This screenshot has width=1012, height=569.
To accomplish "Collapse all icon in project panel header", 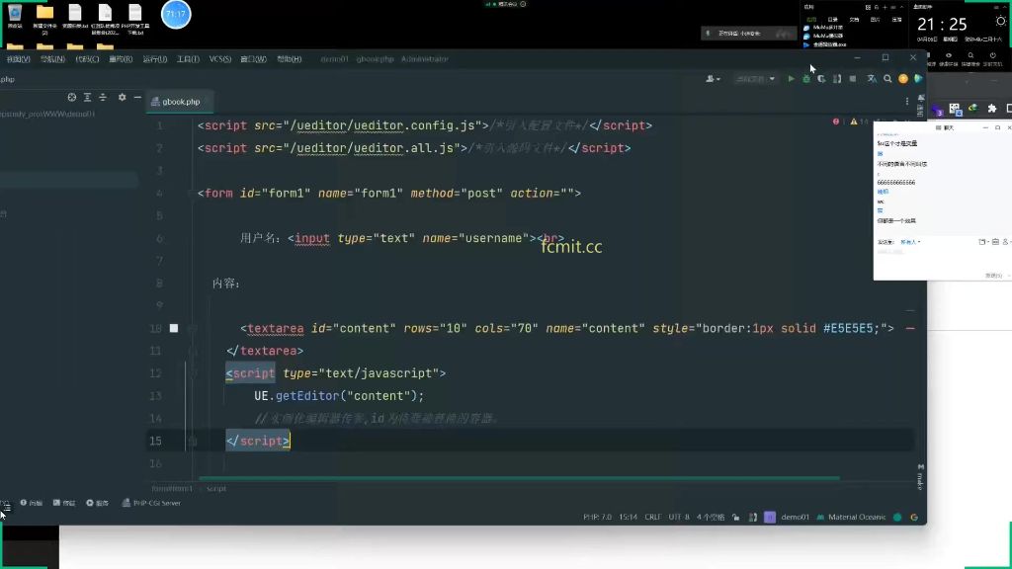I will 103,98.
